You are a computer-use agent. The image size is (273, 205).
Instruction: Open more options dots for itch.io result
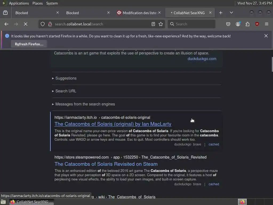[x=205, y=144]
